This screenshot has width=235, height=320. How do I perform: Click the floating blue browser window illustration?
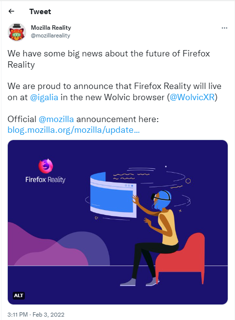[113, 195]
